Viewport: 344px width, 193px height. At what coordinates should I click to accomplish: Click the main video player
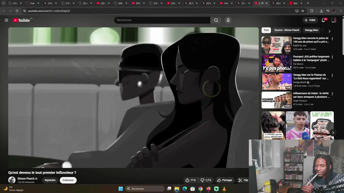click(133, 98)
